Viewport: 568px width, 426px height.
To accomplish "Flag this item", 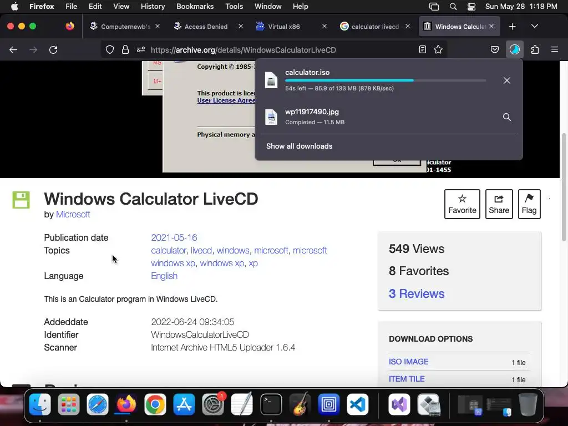I will (529, 204).
